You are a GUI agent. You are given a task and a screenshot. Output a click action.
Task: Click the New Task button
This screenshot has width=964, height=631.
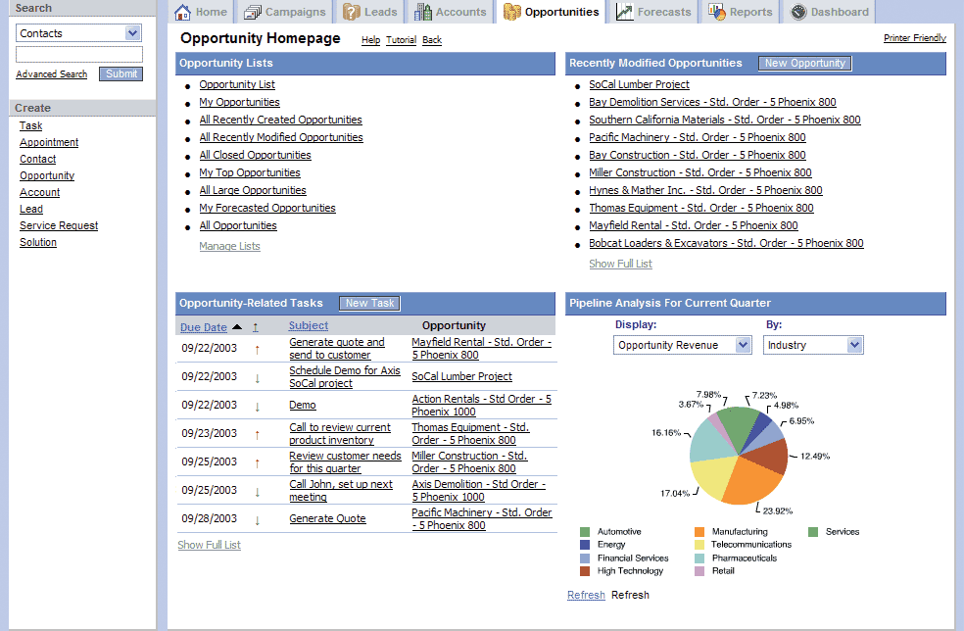point(369,303)
